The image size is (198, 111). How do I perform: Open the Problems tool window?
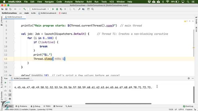(21, 106)
